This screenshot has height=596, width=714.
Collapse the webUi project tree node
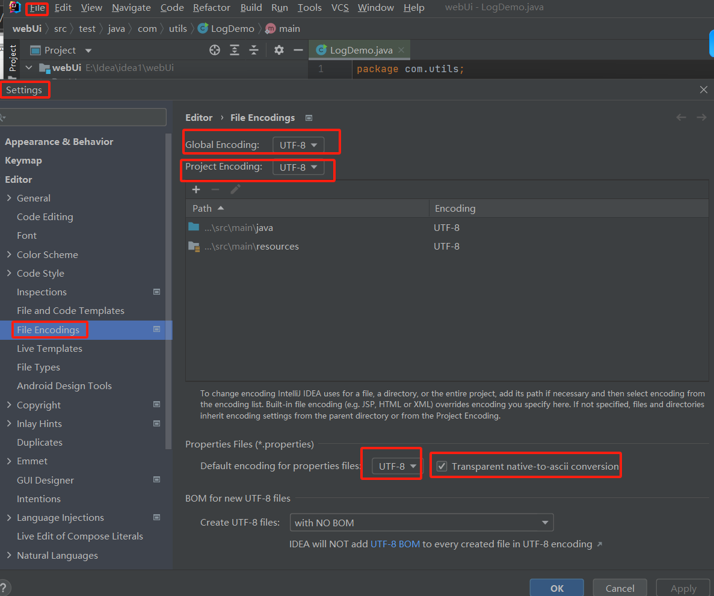tap(29, 68)
